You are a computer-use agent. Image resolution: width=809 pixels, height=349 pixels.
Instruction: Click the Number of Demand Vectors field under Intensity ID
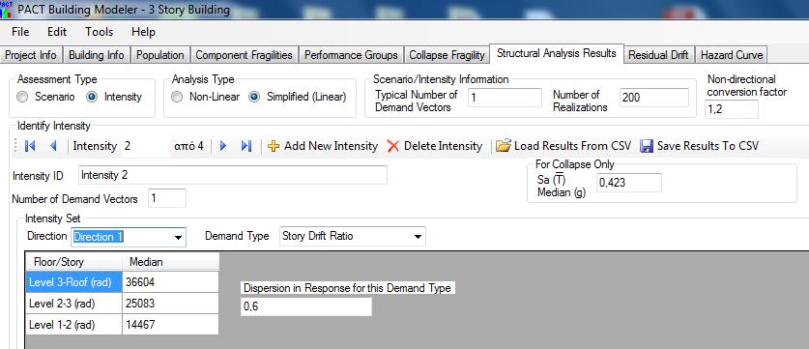click(167, 198)
